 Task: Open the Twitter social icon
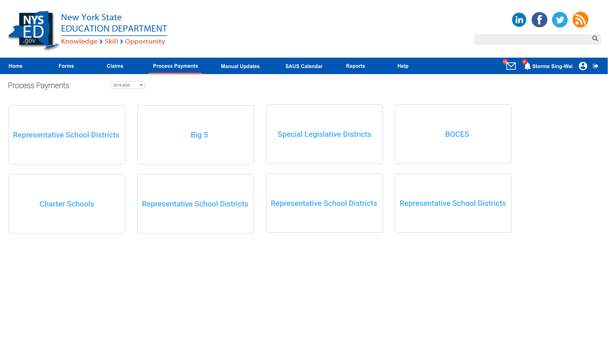coord(560,20)
